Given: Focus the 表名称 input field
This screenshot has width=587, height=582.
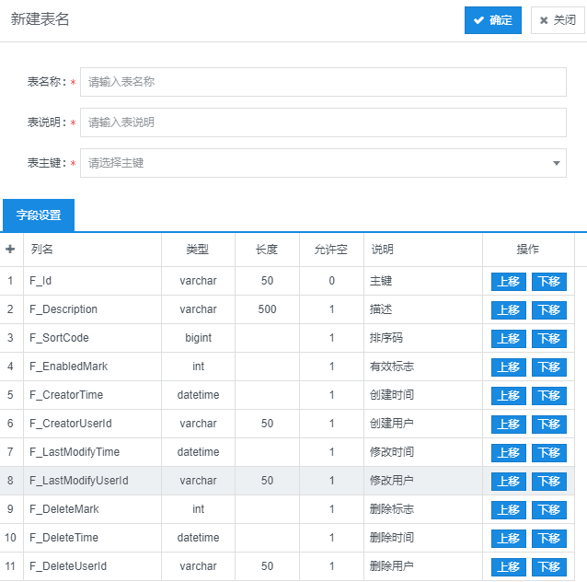Looking at the screenshot, I should pyautogui.click(x=323, y=82).
